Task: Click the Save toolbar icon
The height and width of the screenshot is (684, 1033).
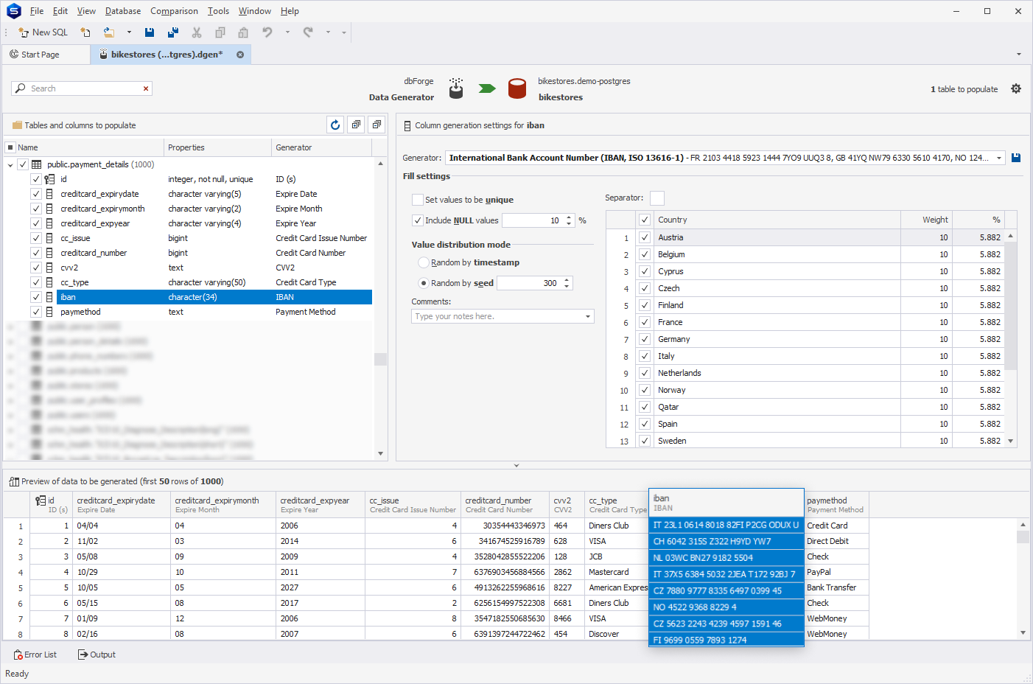Action: point(150,32)
